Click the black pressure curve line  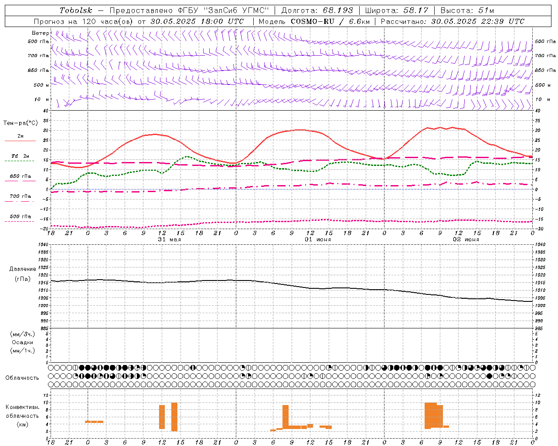pyautogui.click(x=292, y=285)
